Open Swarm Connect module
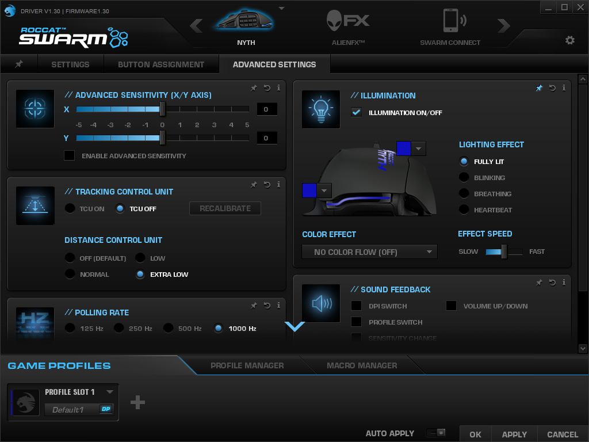 coord(450,26)
